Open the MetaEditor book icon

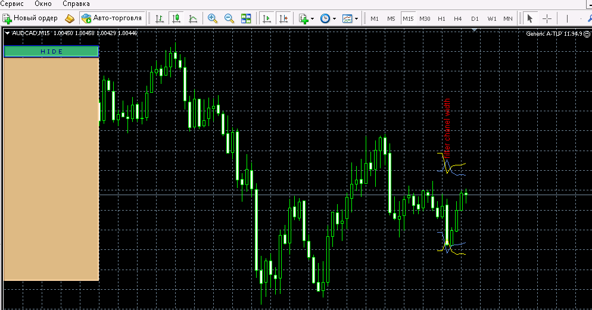point(70,18)
